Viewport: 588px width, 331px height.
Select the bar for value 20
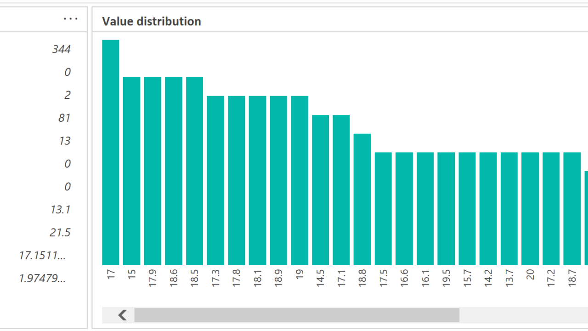point(530,209)
